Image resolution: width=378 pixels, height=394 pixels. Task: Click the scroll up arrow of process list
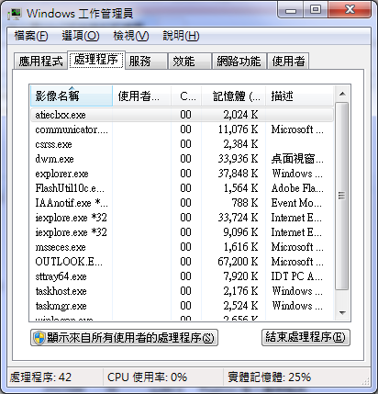tap(342, 94)
